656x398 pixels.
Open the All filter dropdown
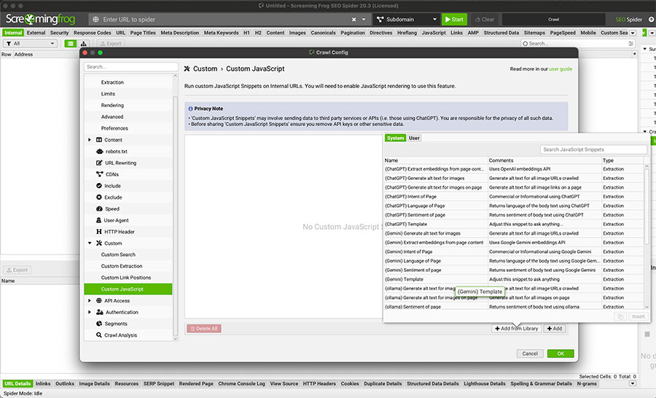[x=30, y=44]
